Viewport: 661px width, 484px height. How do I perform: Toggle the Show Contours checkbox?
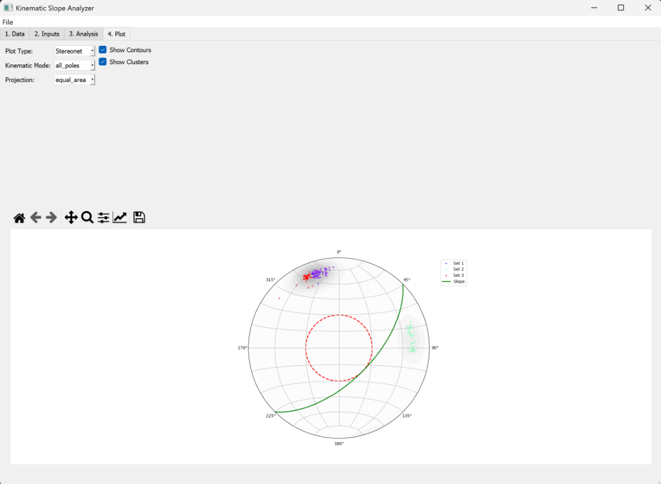pyautogui.click(x=103, y=50)
